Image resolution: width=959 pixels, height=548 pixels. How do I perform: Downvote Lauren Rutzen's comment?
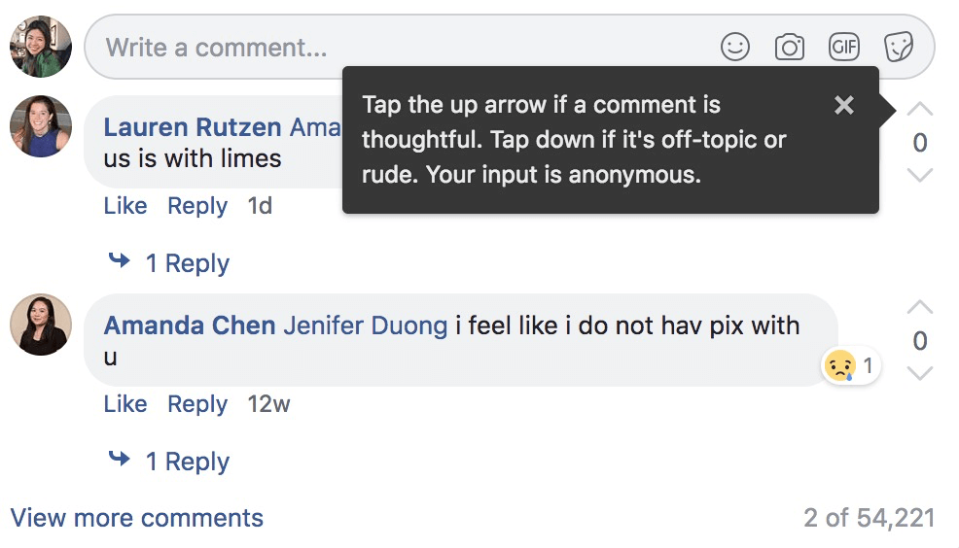(919, 175)
